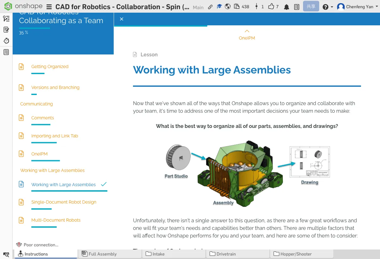
Task: Click the stopwatch performance icon in left sidebar
Action: click(x=6, y=41)
